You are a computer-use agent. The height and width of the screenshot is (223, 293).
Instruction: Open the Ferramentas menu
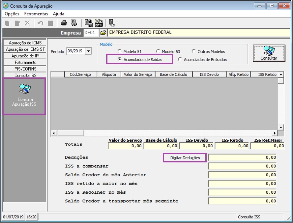click(x=36, y=14)
